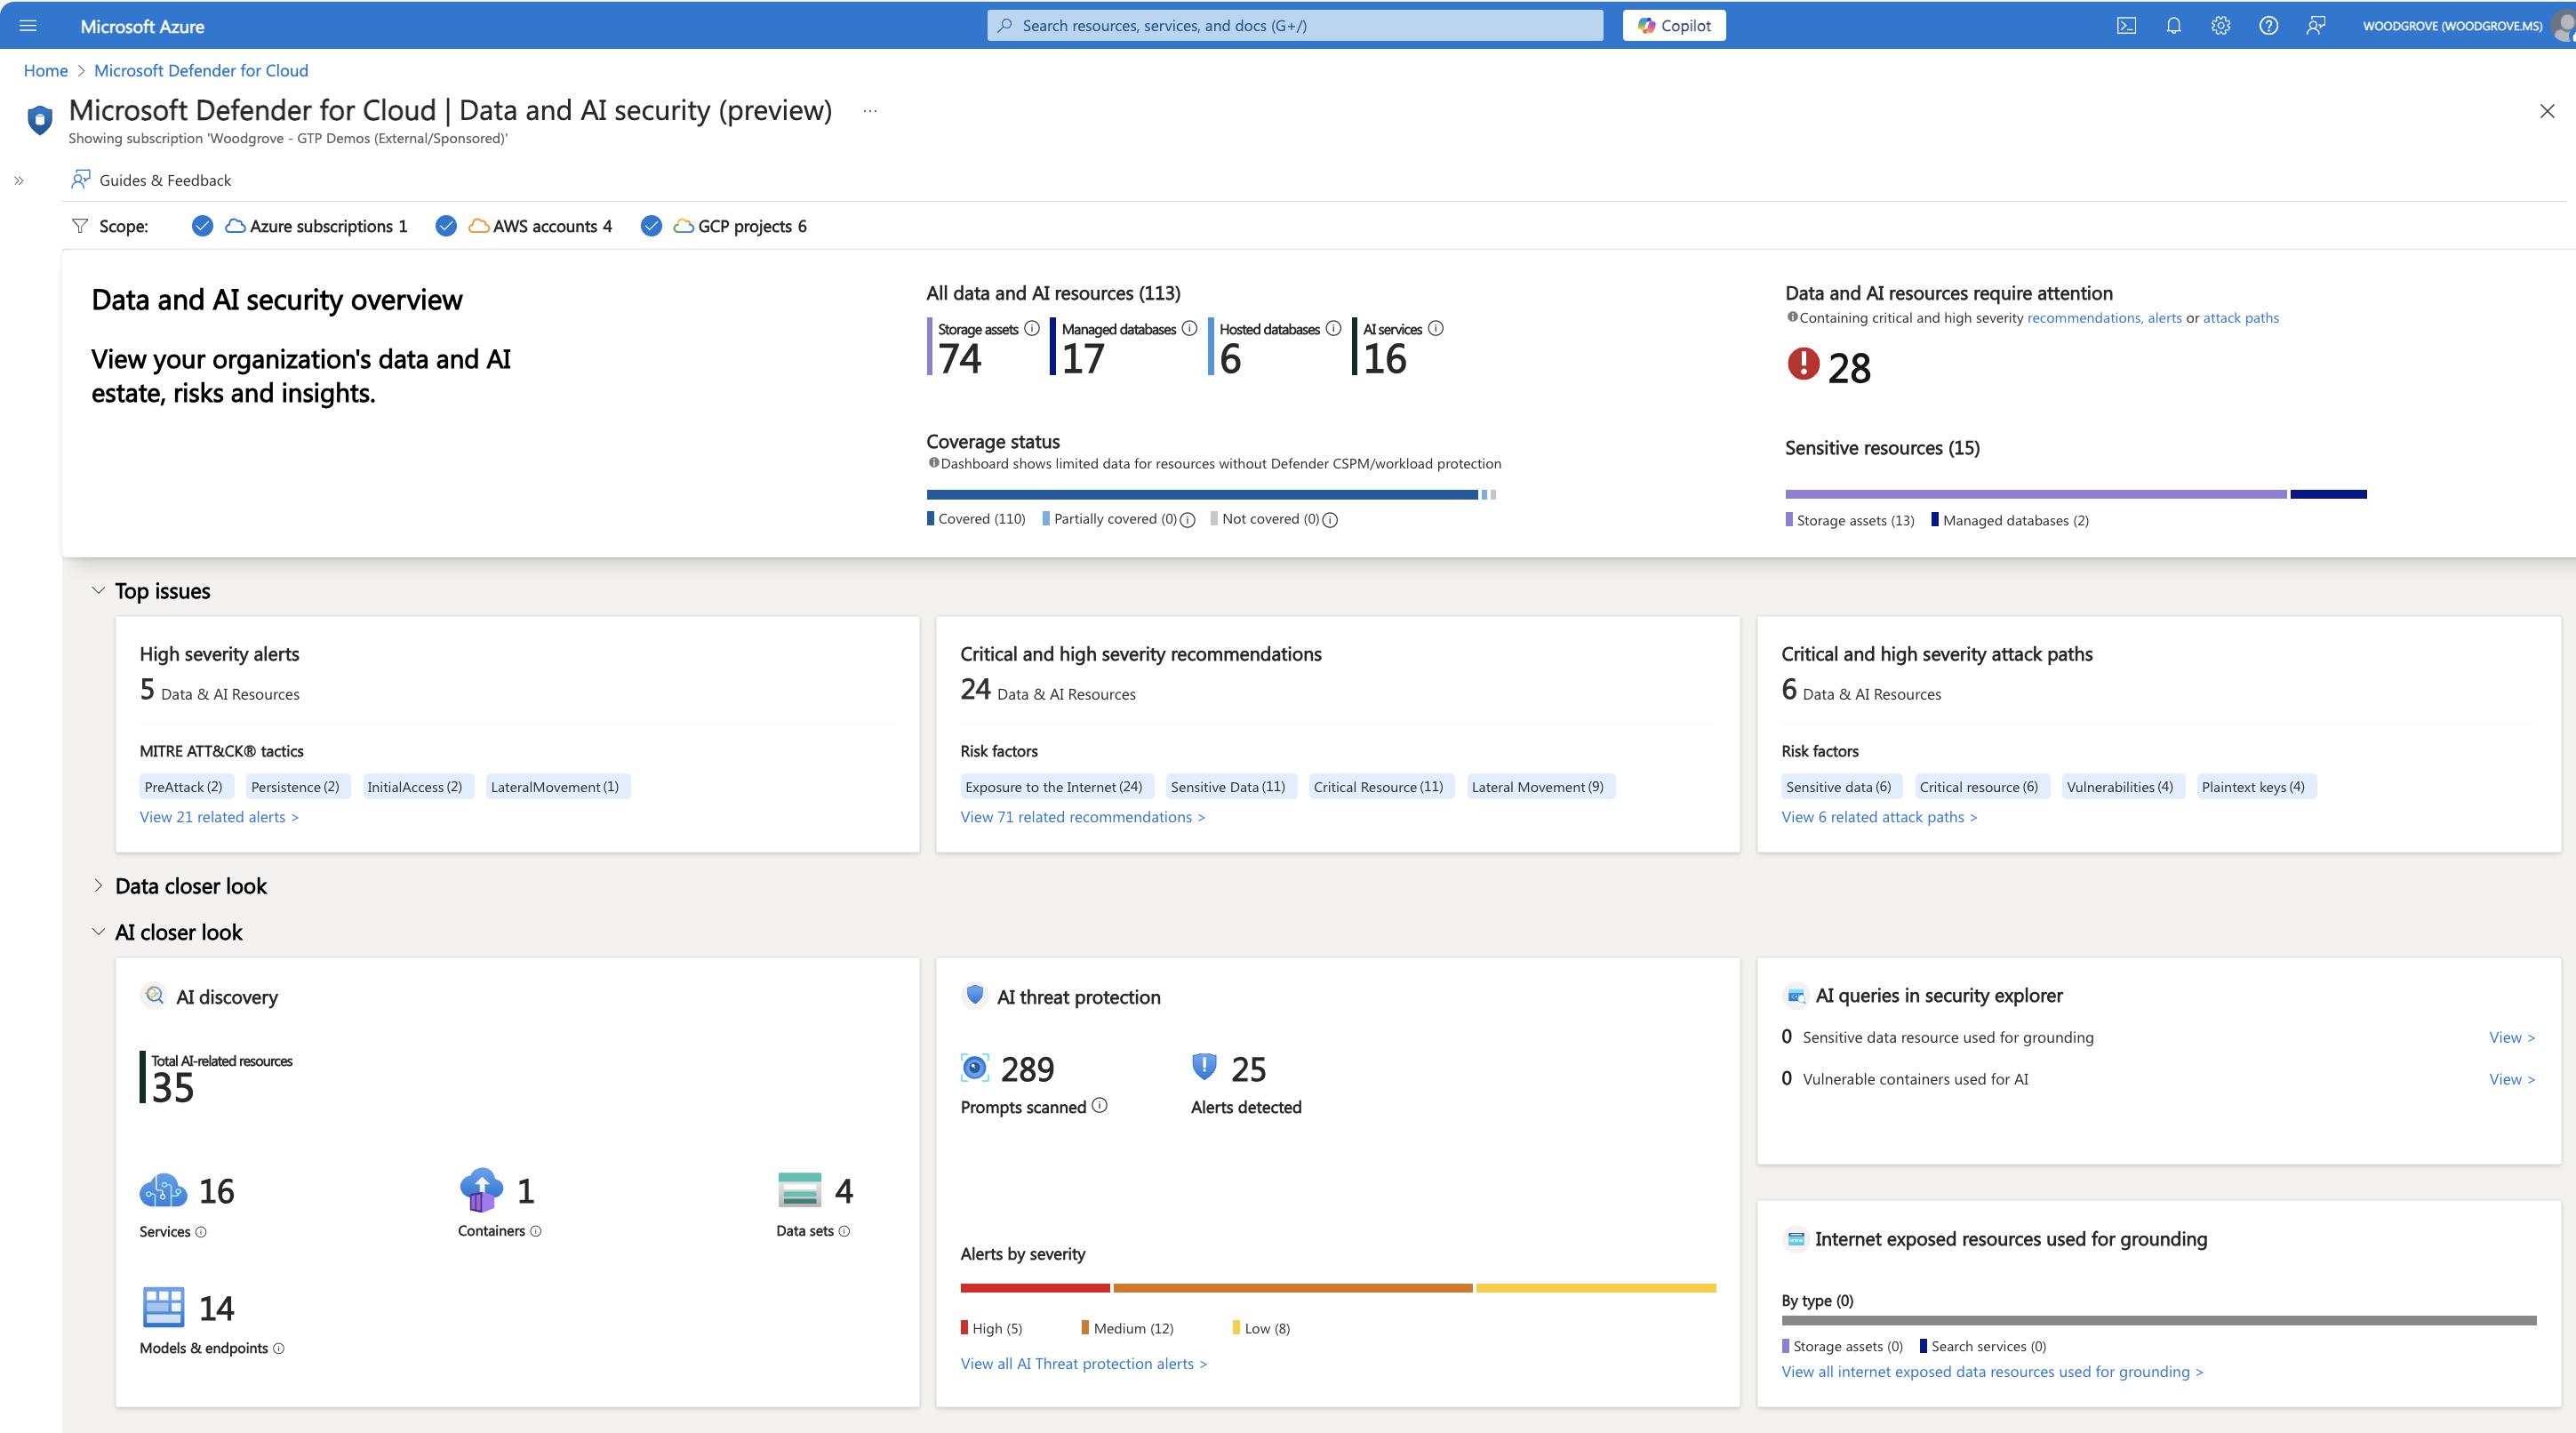Click the Storage assets info icon

coord(1031,328)
